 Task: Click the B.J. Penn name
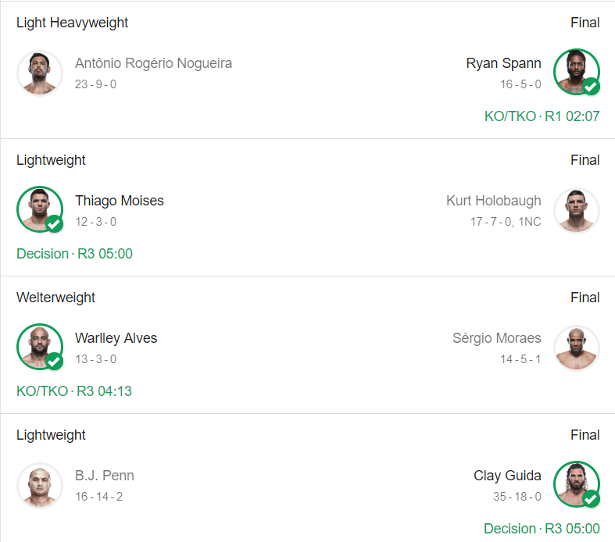pos(105,476)
